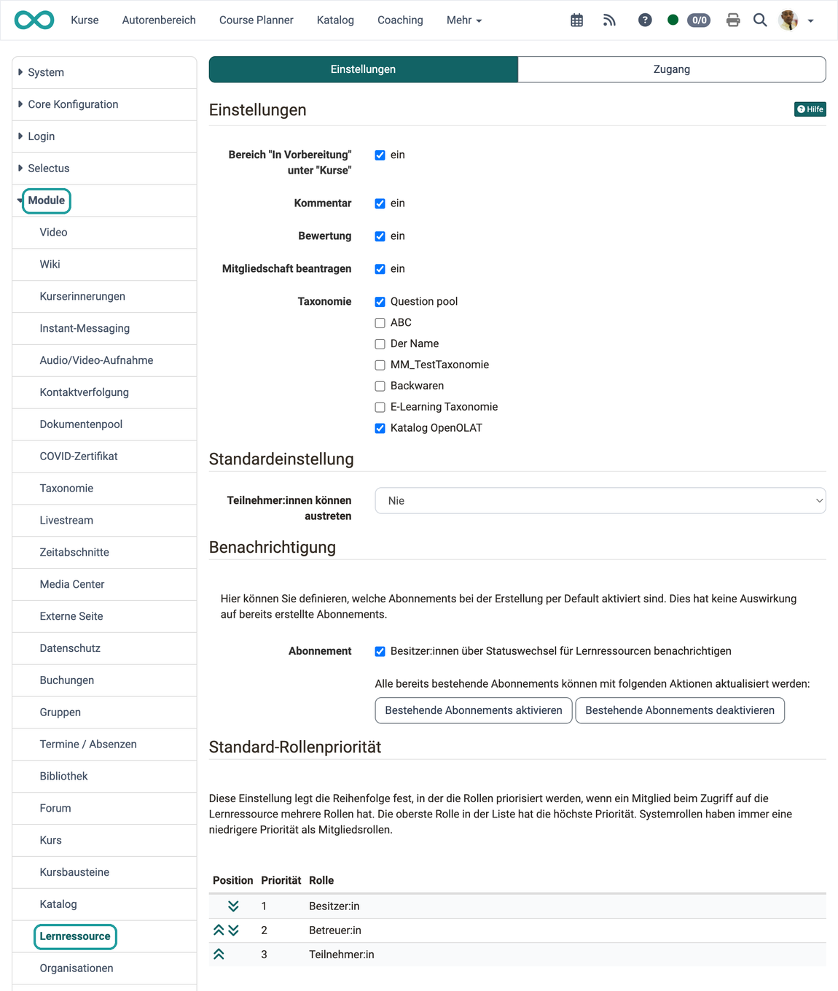This screenshot has width=838, height=991.
Task: Click the 0/0 message counter badge
Action: pos(699,20)
